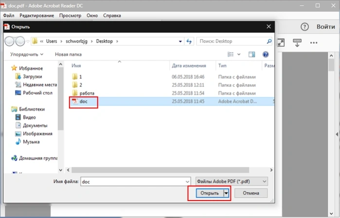This screenshot has height=218, width=340.
Task: Click the horizontal scrollbar in file list
Action: tap(160, 170)
